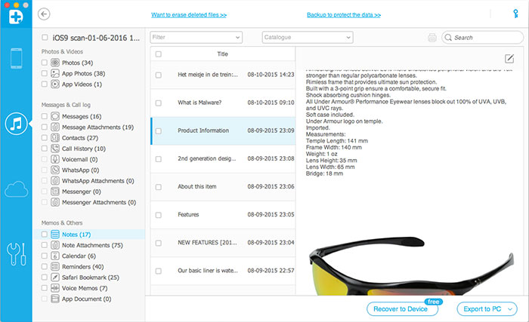Image resolution: width=529 pixels, height=322 pixels.
Task: Expand the Filter dropdown
Action: [196, 38]
